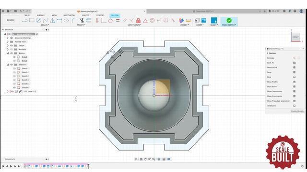Select the Spline sketch tool
Screen dimensions: 307x172
[46, 20]
